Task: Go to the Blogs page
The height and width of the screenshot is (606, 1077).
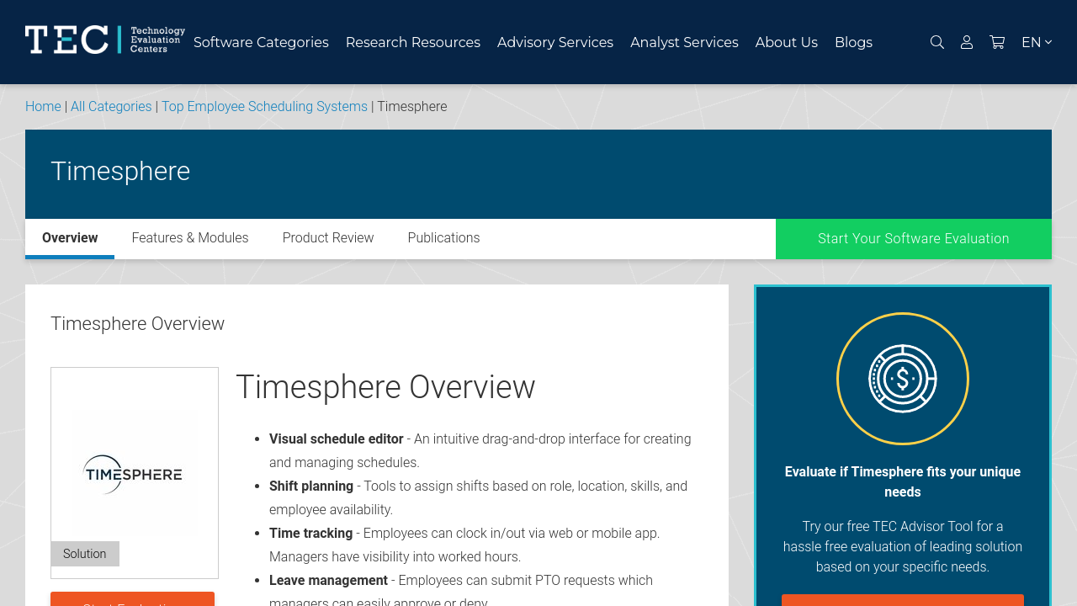Action: [853, 42]
